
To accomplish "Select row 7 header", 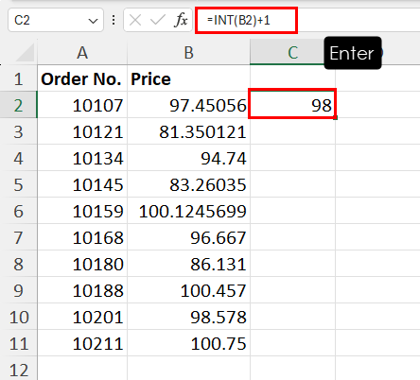I will (x=19, y=237).
